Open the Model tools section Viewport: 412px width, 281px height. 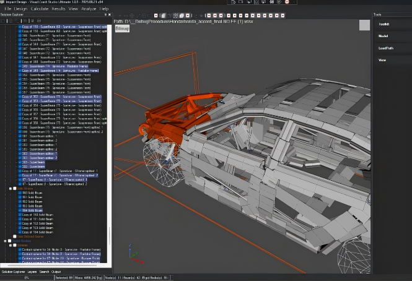[383, 36]
